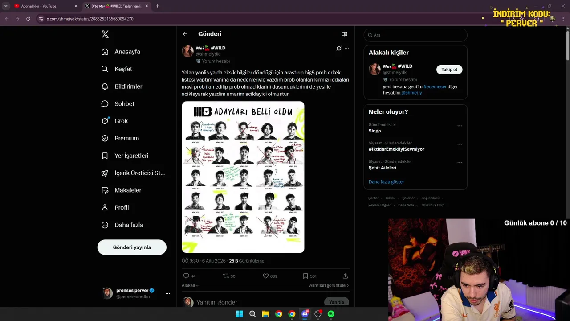Launch Grok from the sidebar
Screen dimensions: 570x321
click(x=114, y=121)
